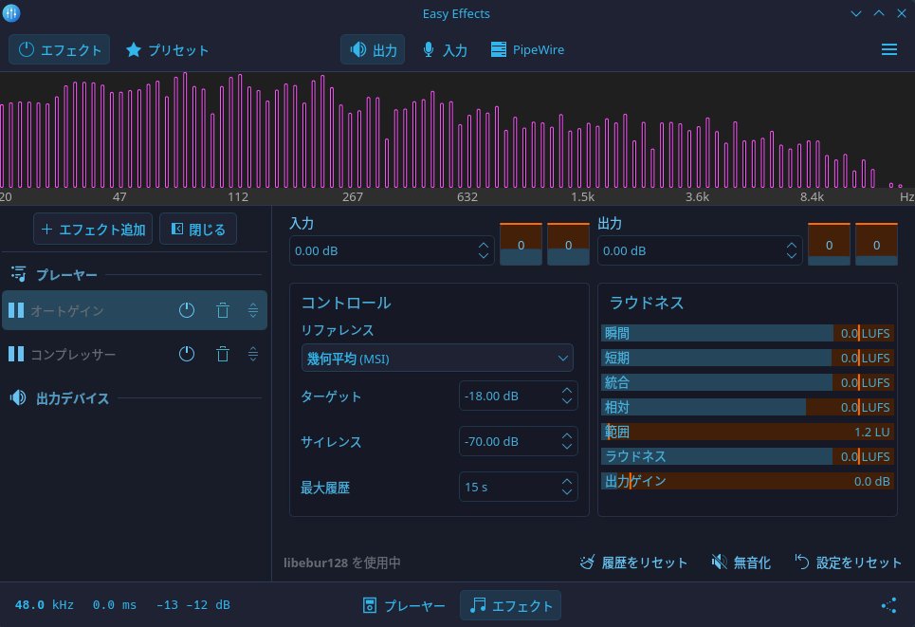Open the プリセット presets menu

click(168, 49)
